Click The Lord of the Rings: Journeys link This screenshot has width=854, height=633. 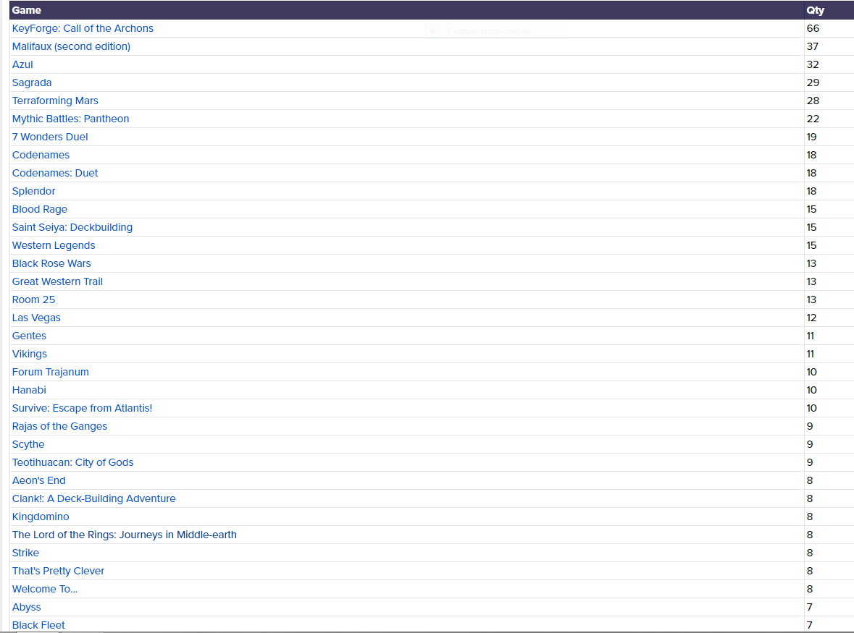(x=124, y=535)
